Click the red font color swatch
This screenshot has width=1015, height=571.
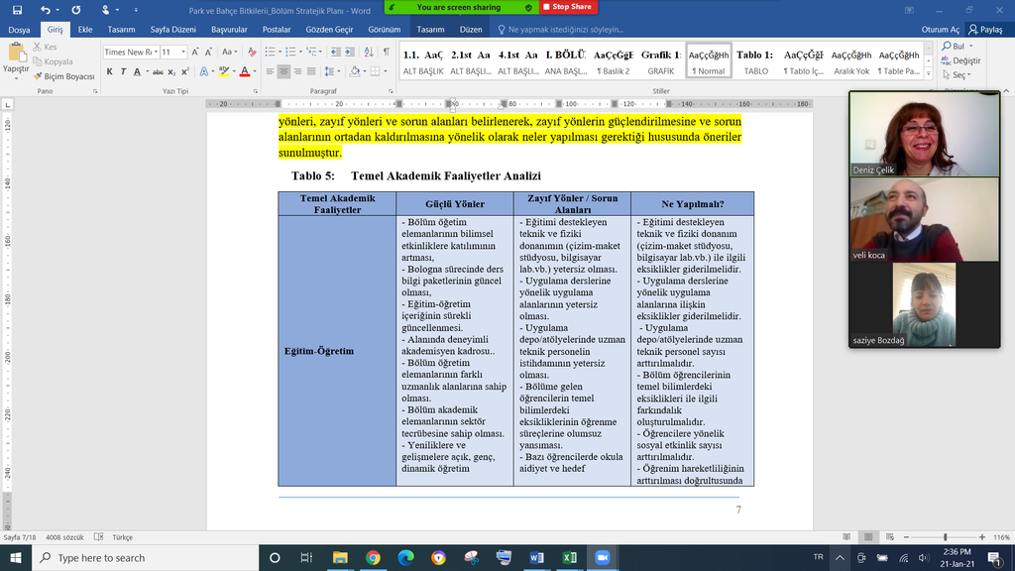[x=245, y=71]
